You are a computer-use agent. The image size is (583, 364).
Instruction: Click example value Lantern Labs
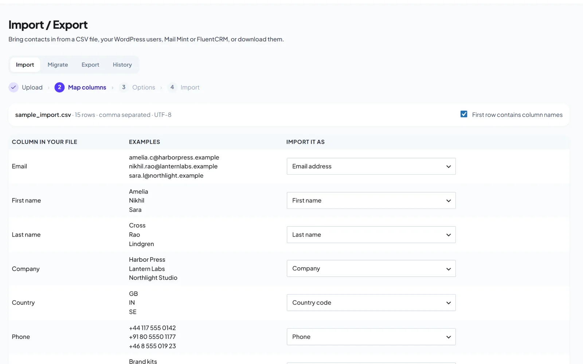click(x=147, y=269)
